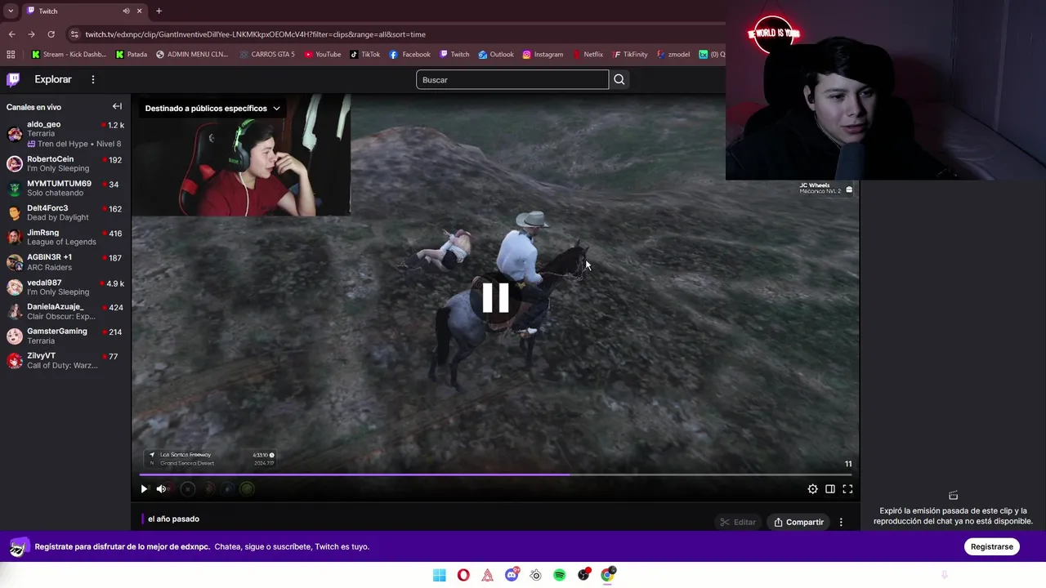Open the Explorar page

click(x=53, y=79)
